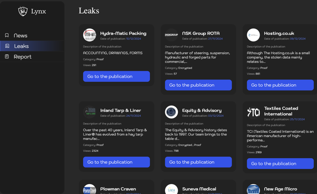Go to the Hydra-Matic Packing publication
317x194 pixels.
[x=116, y=76]
